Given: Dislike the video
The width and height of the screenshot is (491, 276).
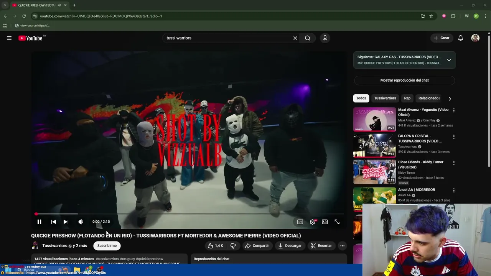Looking at the screenshot, I should click(233, 246).
